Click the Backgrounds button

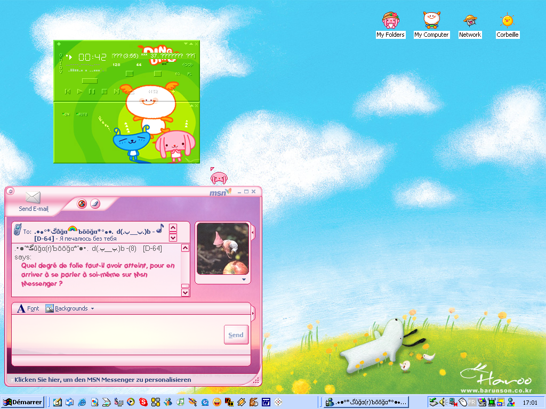67,308
